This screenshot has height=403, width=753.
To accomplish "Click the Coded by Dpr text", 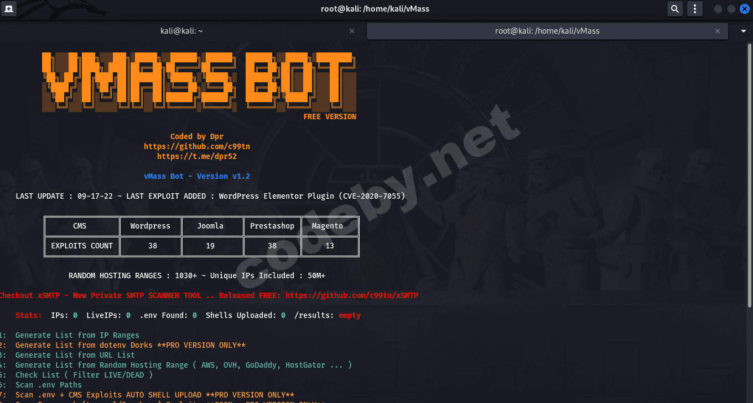I will (x=197, y=136).
